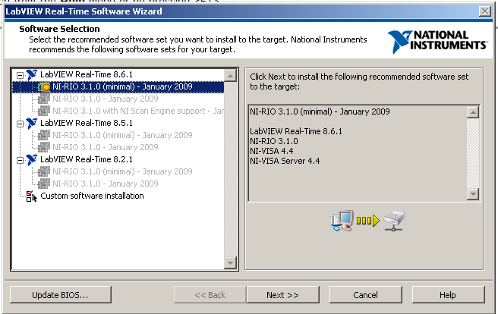Click the NI-RIO 3.1.0 (minimal) icon under Real-Time 8.5.1
The width and height of the screenshot is (498, 314).
[x=44, y=136]
